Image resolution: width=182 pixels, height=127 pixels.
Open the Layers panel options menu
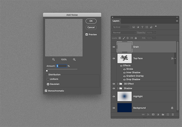point(177,21)
